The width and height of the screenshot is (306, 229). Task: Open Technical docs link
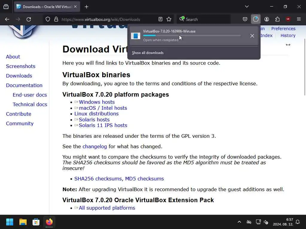pos(30,104)
